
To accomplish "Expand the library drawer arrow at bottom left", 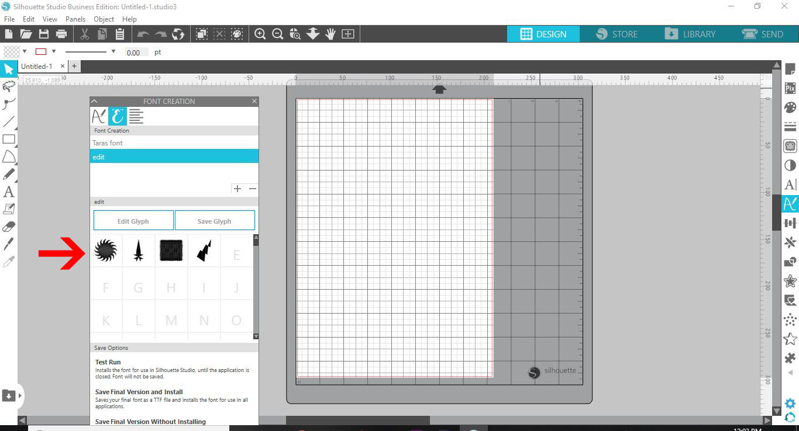I will click(x=20, y=395).
